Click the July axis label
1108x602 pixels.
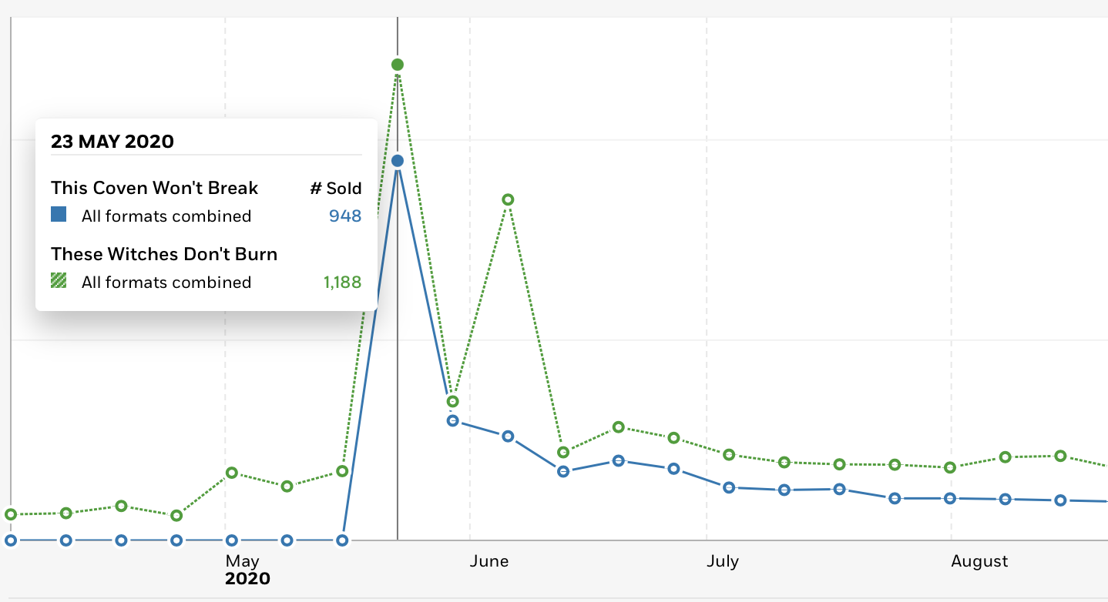click(723, 560)
